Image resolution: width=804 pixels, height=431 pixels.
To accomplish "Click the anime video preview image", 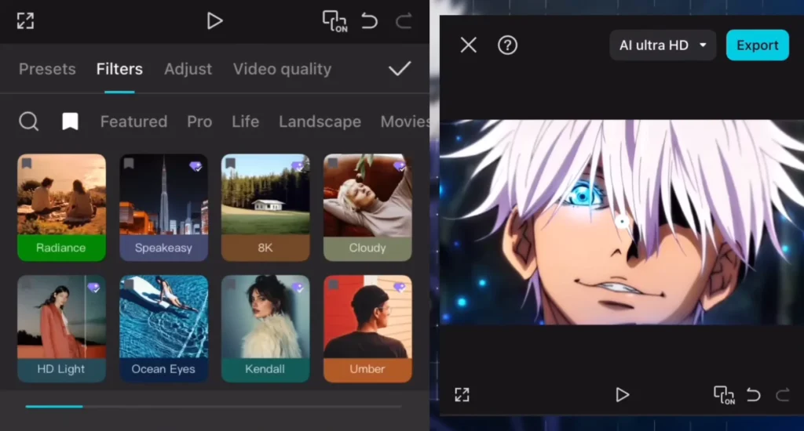I will pos(622,222).
